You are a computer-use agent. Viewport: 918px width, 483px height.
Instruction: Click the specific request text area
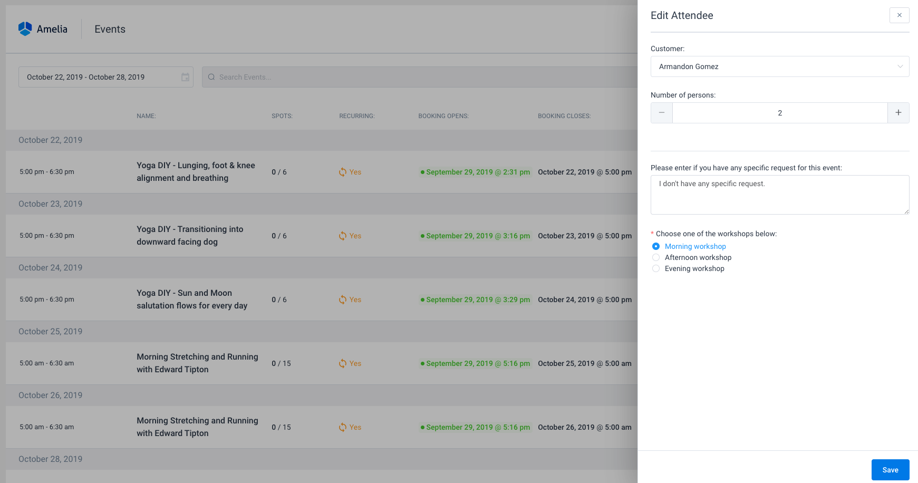pos(780,195)
